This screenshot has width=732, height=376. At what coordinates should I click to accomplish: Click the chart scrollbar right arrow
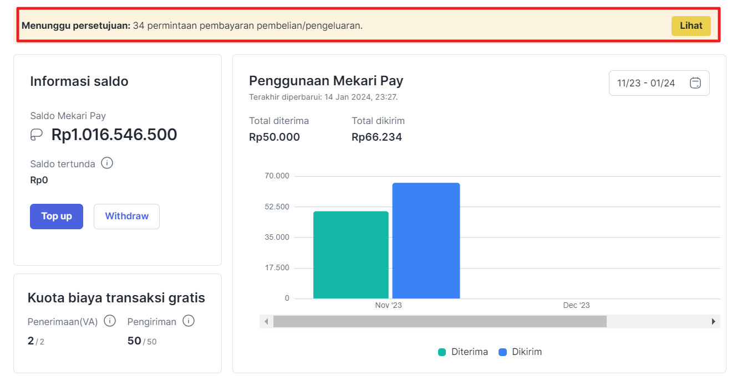tap(714, 321)
